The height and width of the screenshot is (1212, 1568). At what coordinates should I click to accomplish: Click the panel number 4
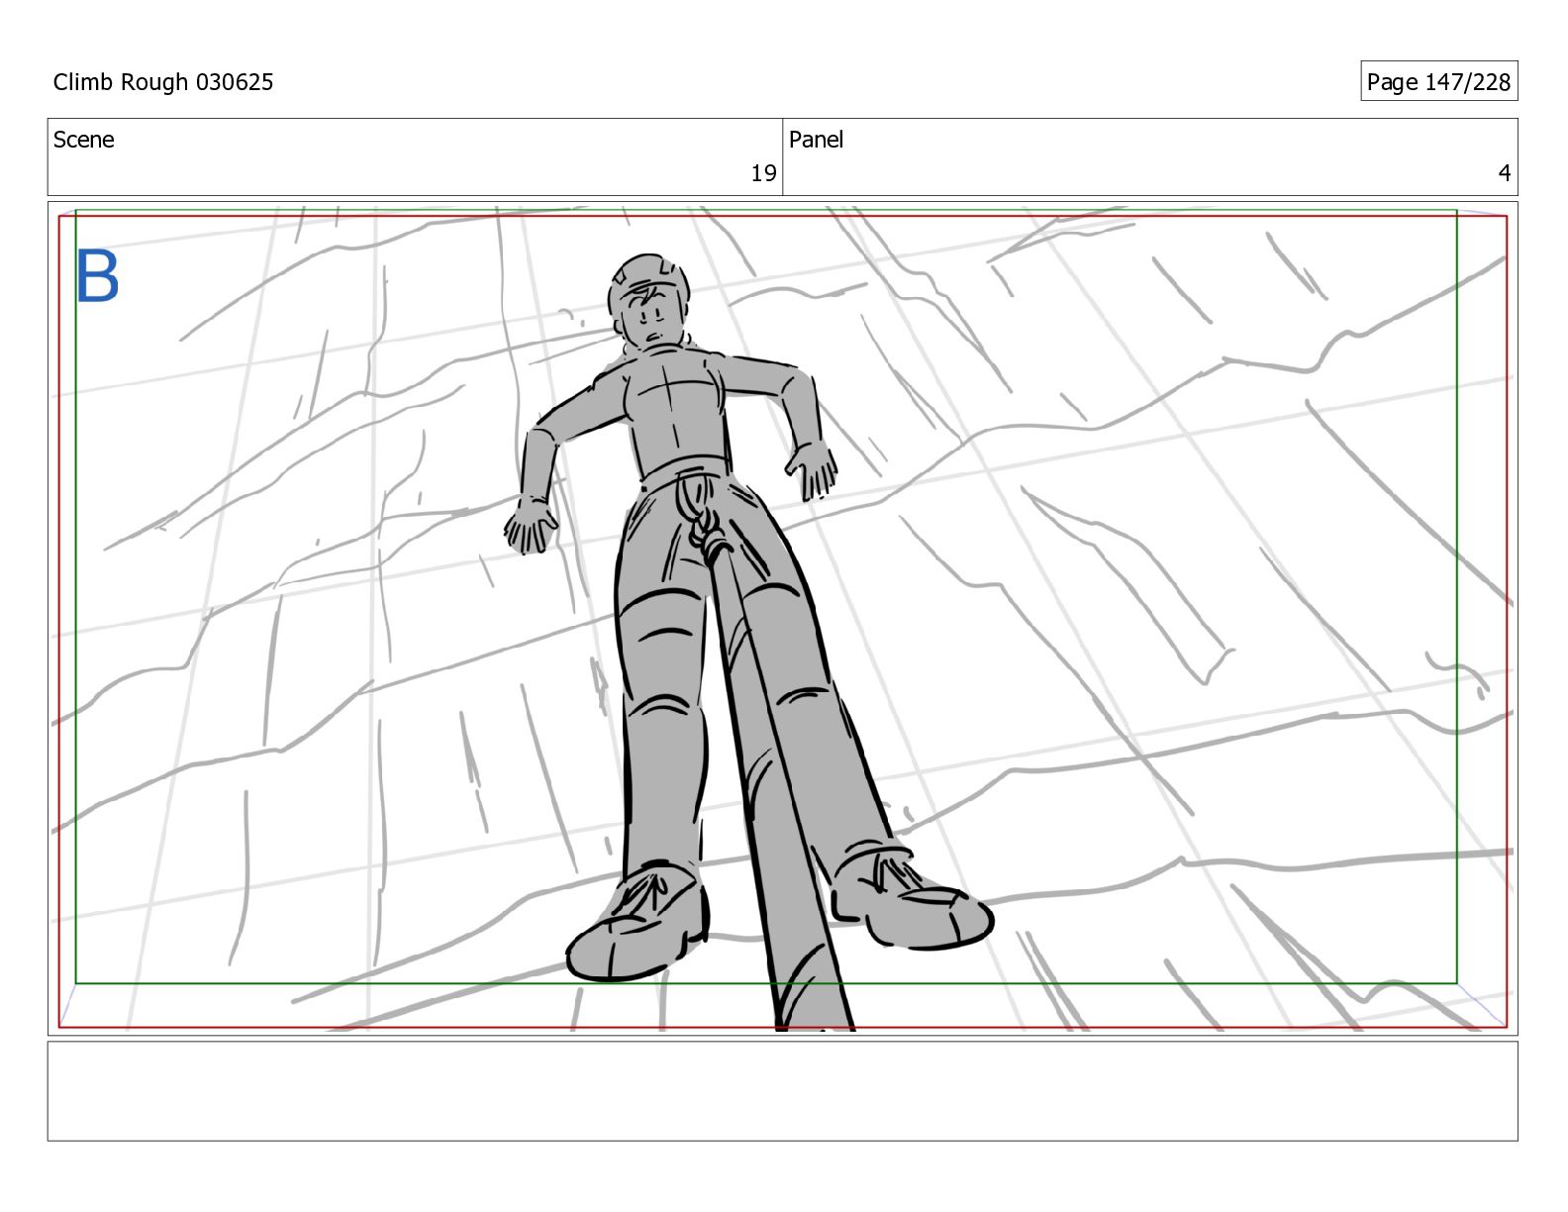pos(1504,174)
